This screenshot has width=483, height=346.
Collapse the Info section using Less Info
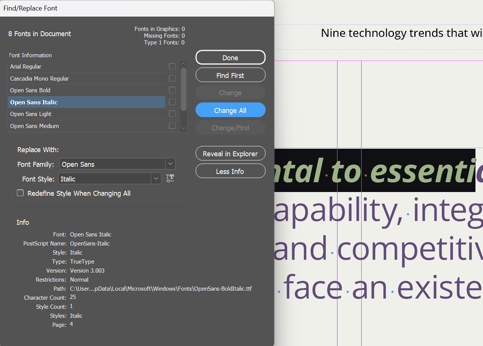[x=230, y=171]
